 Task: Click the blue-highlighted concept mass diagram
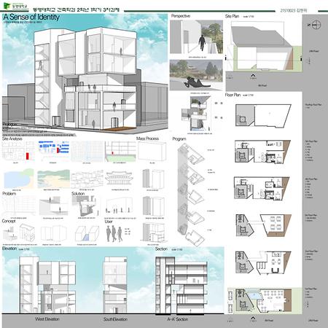pos(87,234)
